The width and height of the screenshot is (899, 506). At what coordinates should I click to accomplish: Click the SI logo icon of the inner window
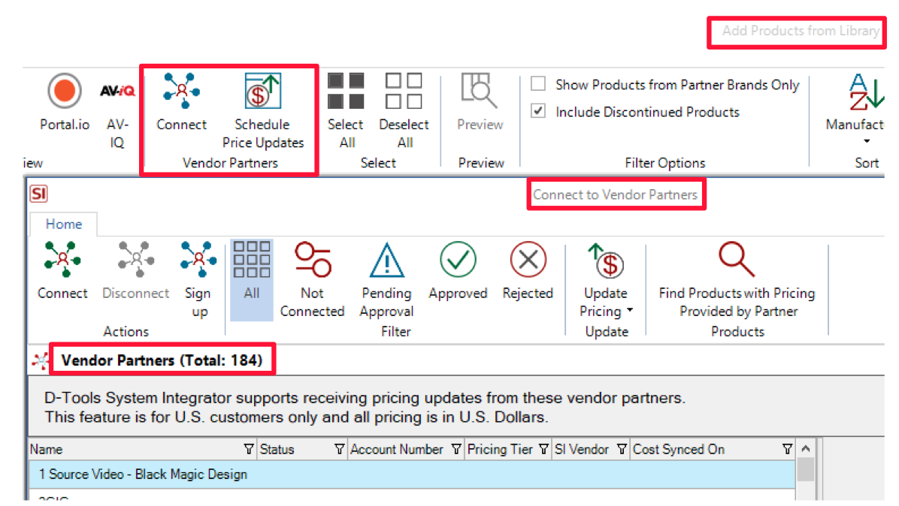coord(39,194)
